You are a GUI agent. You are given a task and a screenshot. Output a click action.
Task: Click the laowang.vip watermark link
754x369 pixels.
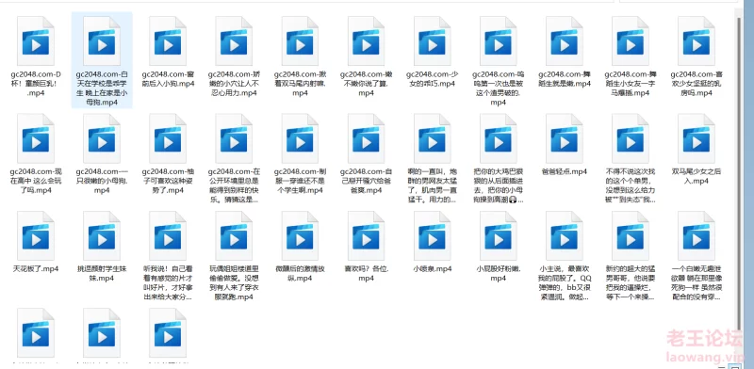coord(705,358)
